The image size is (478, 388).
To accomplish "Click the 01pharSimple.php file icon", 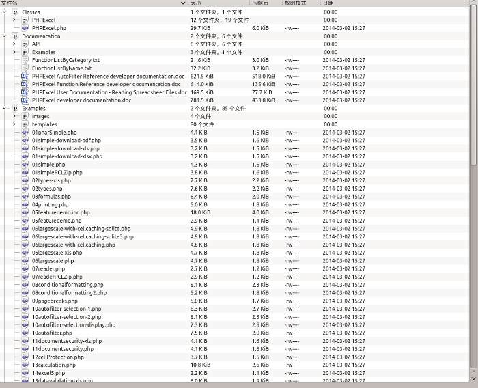I will pyautogui.click(x=25, y=133).
